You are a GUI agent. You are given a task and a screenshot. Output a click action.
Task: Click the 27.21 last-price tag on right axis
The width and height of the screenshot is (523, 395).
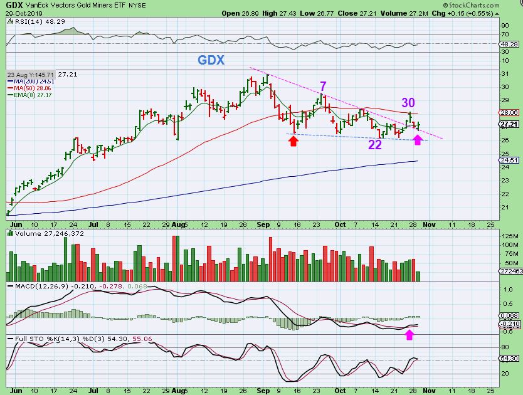(x=509, y=125)
